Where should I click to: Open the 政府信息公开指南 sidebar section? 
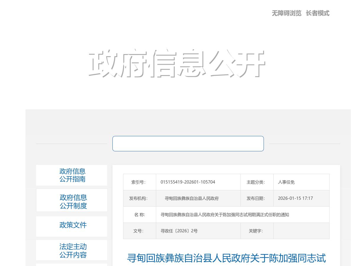(72, 175)
